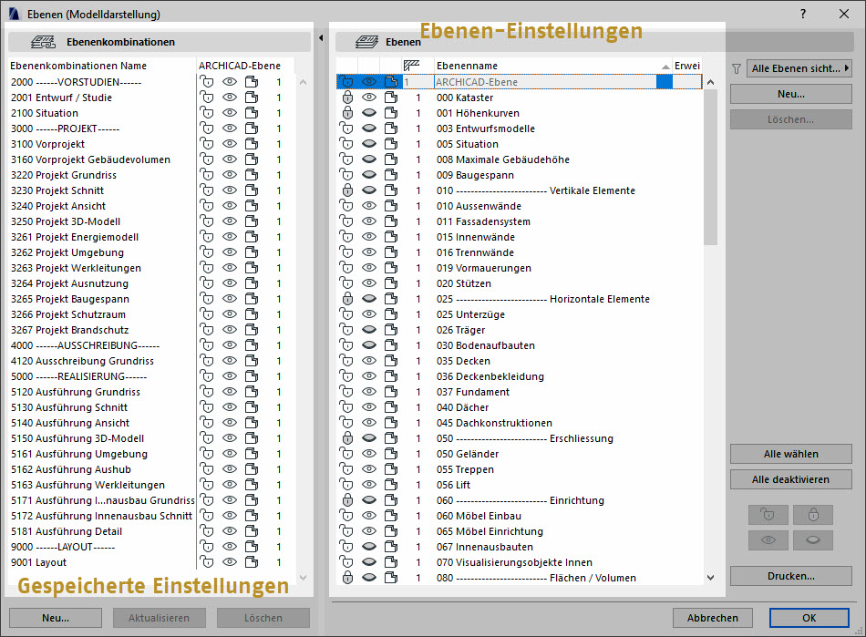
Task: Click lock icon of 055 Treppen layer
Action: coord(347,469)
